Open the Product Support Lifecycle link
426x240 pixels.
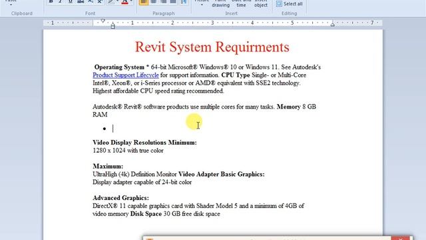(126, 75)
